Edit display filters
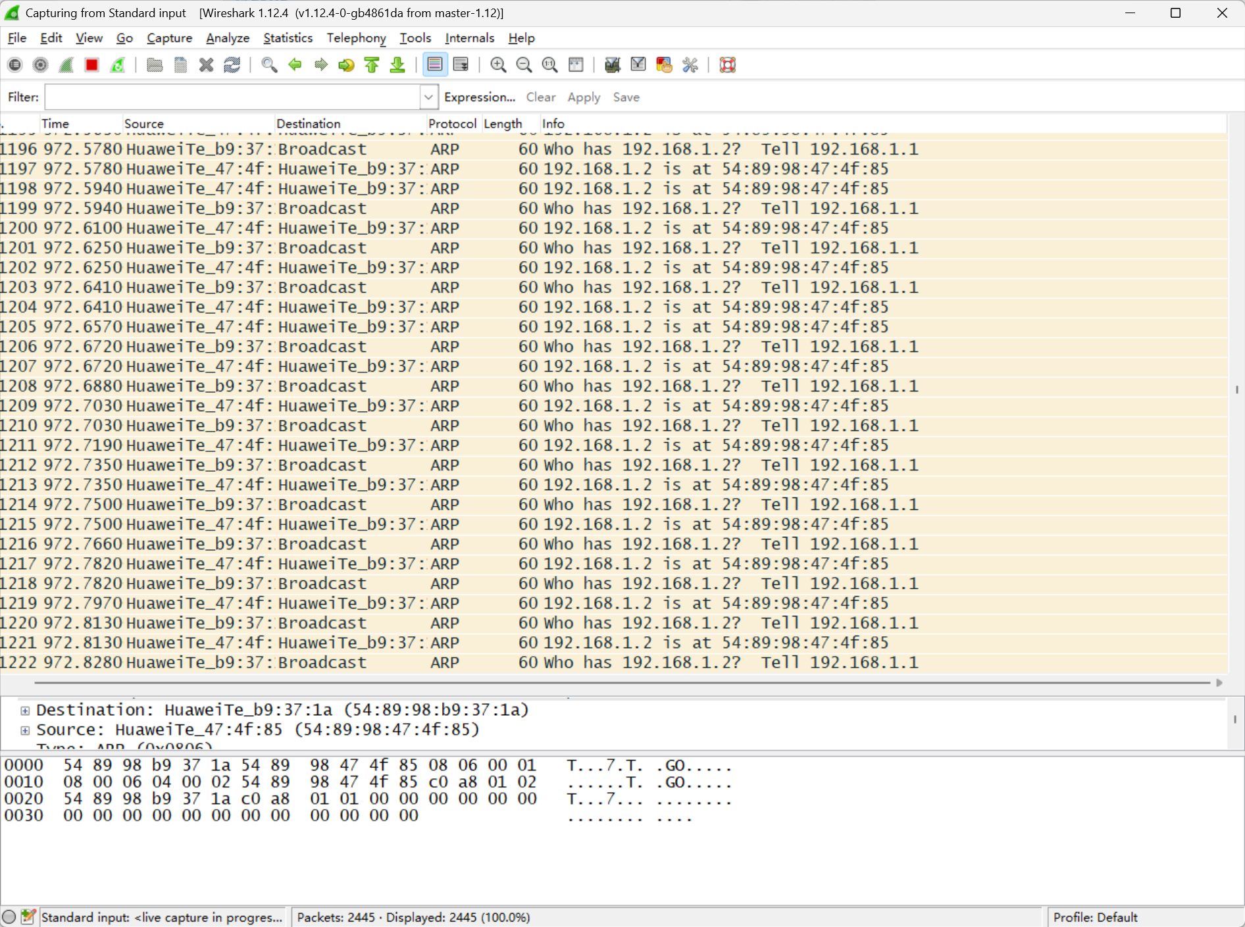Image resolution: width=1245 pixels, height=927 pixels. (638, 64)
